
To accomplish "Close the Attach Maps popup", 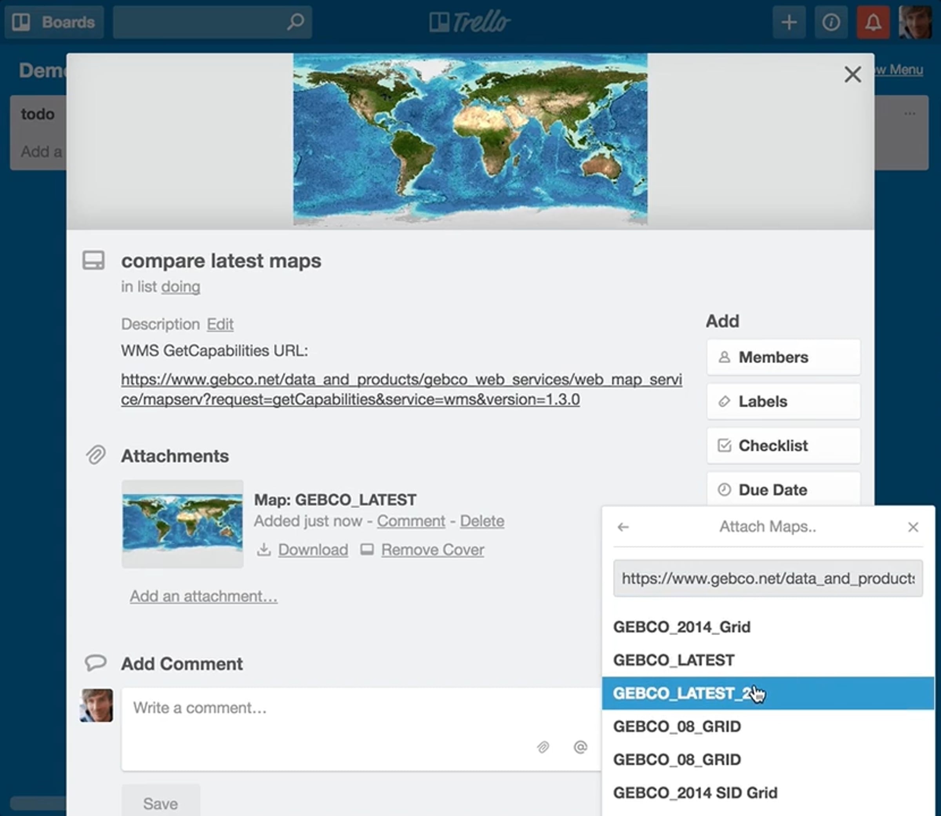I will (x=913, y=527).
